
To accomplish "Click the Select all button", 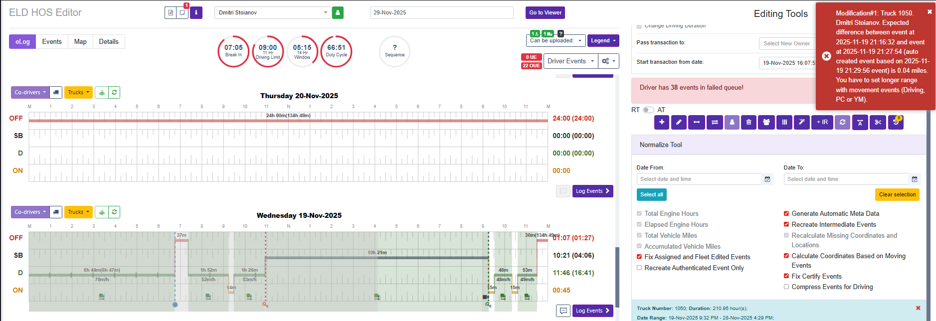I will pos(651,194).
